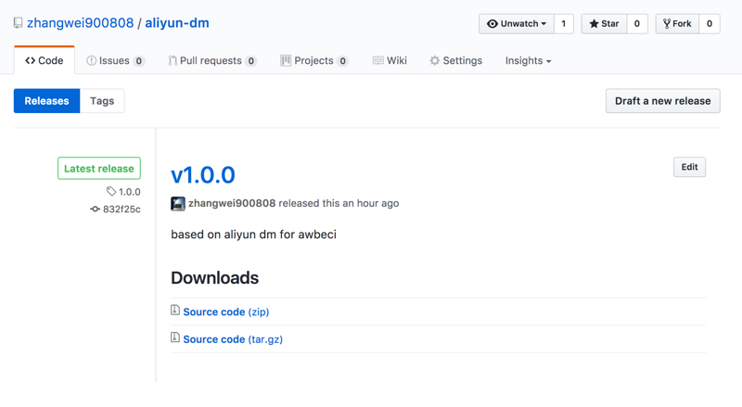742x407 pixels.
Task: Open the aliyun-dm repository link
Action: tap(177, 23)
